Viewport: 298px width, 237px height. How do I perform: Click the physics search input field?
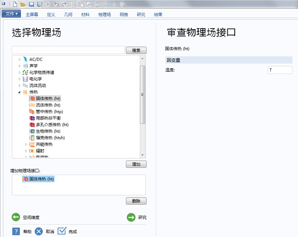[68, 50]
